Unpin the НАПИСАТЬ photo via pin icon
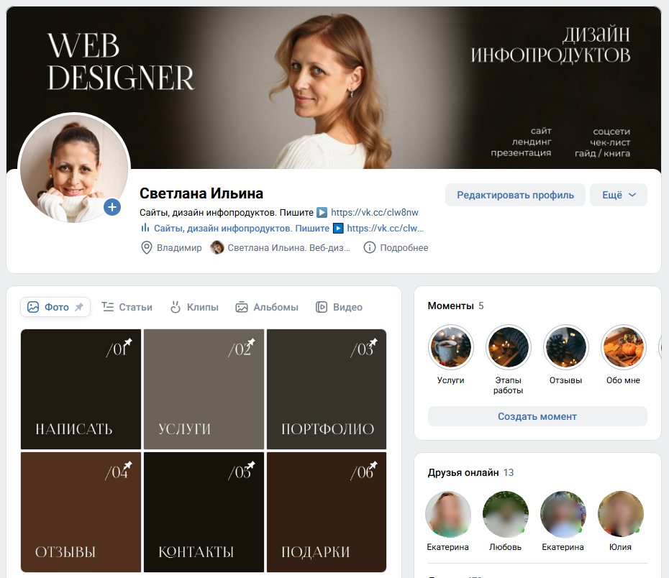 coord(128,342)
